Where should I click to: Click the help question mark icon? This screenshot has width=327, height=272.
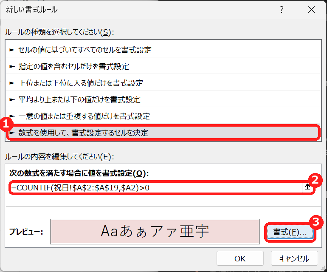pyautogui.click(x=282, y=10)
